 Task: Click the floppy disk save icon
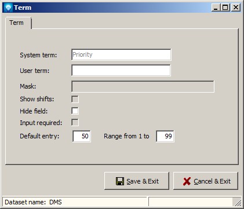(120, 181)
